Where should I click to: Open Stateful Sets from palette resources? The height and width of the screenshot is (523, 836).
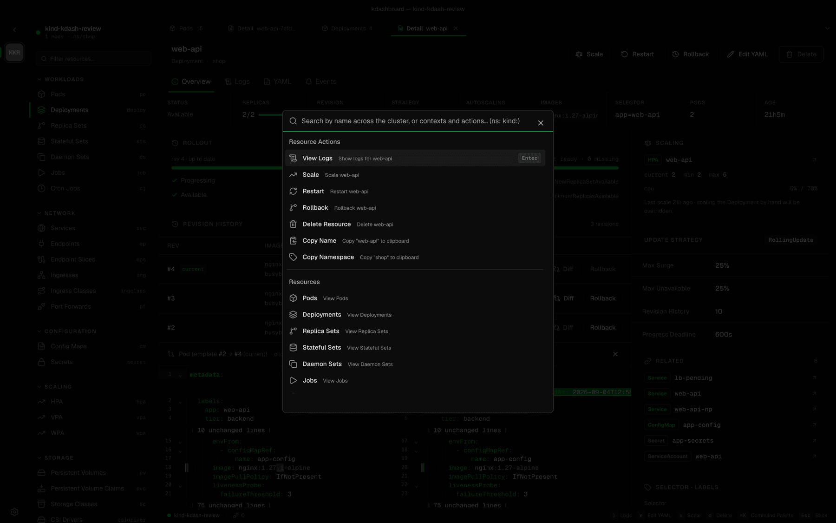point(415,348)
